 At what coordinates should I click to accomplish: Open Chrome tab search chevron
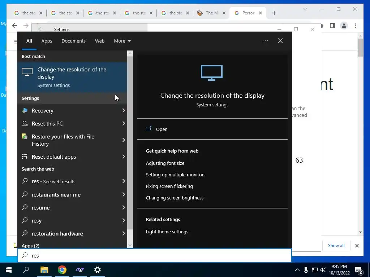[305, 9]
